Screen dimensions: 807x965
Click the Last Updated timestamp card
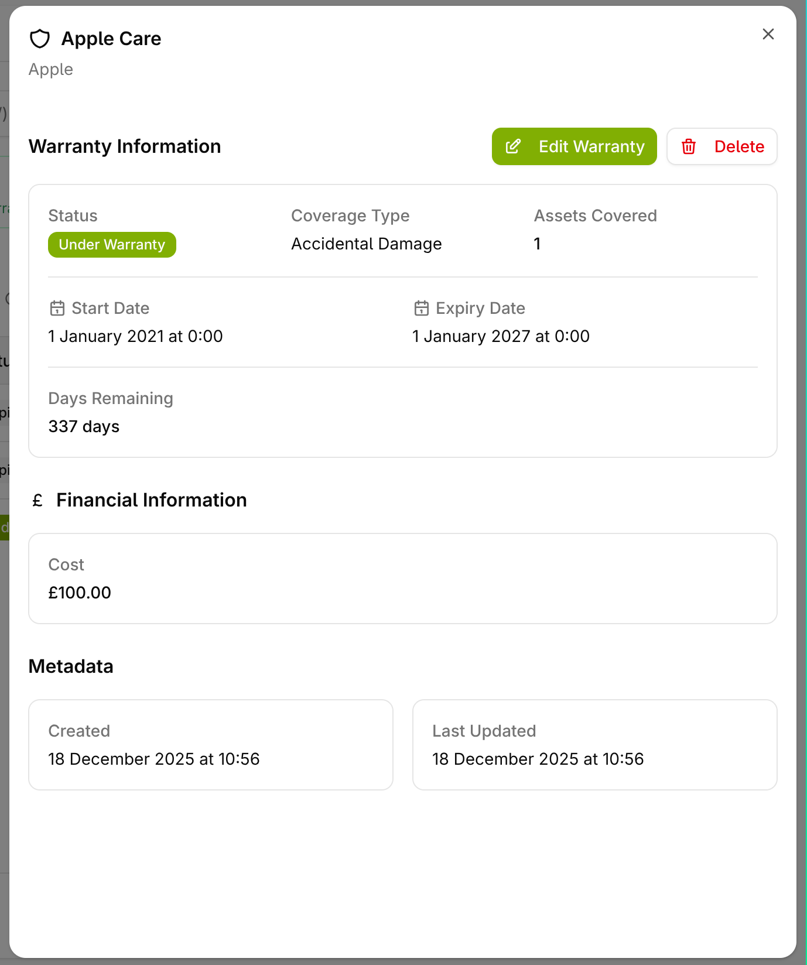[594, 745]
